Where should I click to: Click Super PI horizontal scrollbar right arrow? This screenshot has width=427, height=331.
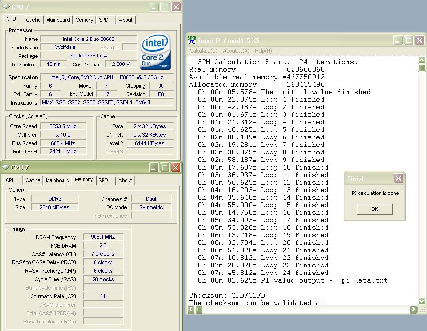point(413,309)
